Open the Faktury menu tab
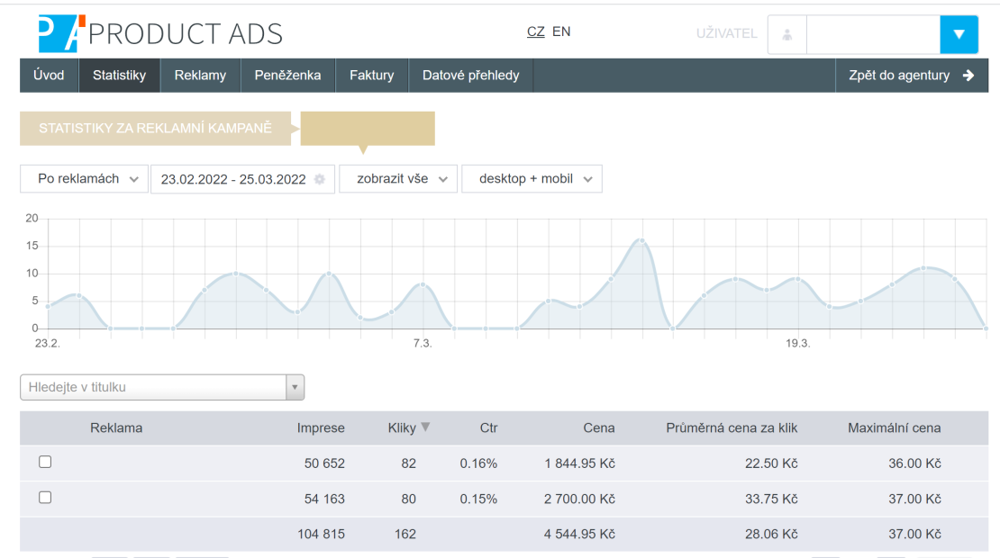 pyautogui.click(x=372, y=76)
